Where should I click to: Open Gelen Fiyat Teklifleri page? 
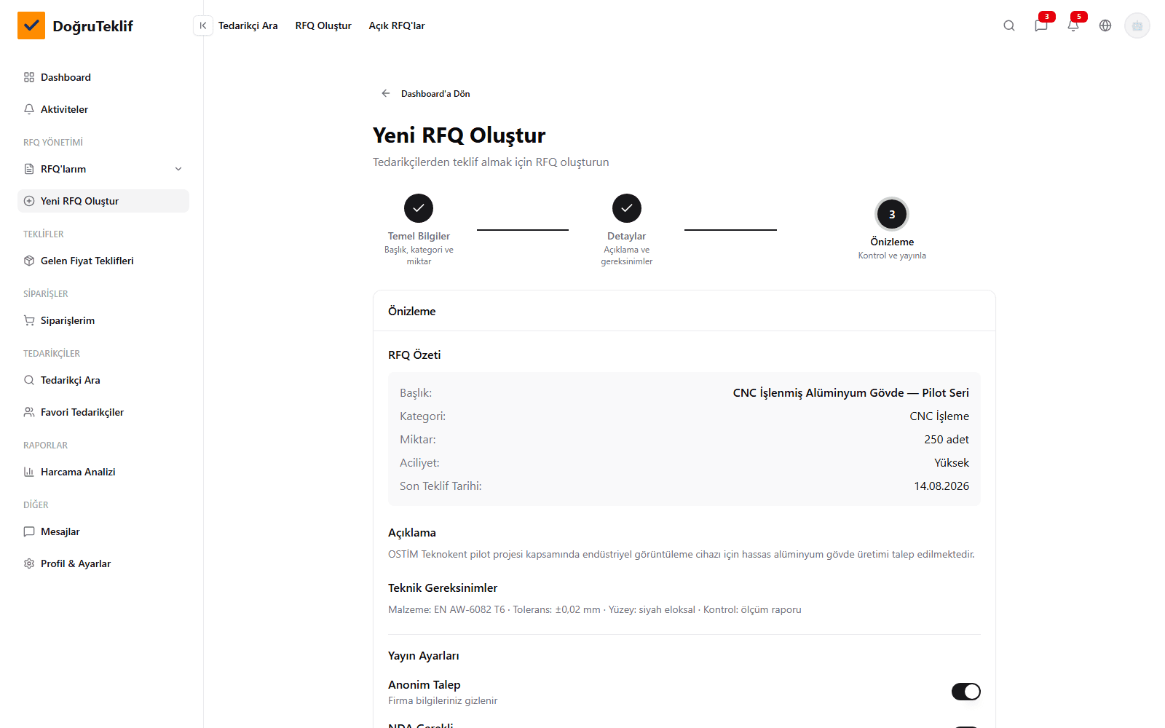tap(103, 261)
